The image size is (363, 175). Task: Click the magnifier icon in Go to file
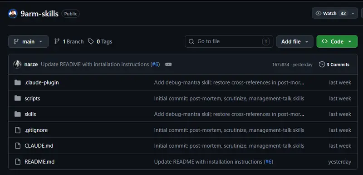click(191, 41)
